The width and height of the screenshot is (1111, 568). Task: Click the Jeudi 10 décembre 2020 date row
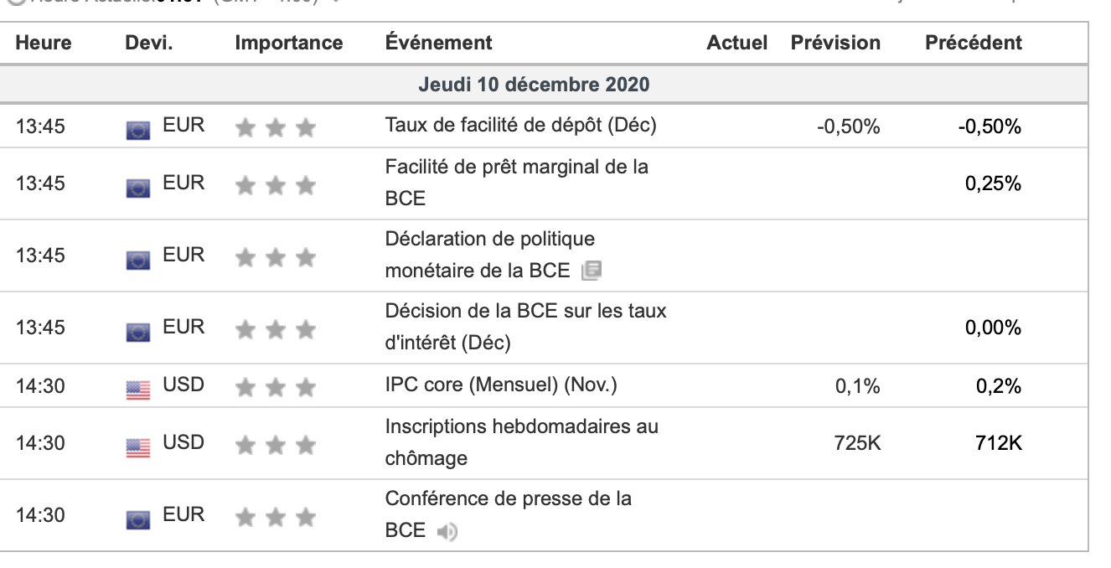click(534, 85)
